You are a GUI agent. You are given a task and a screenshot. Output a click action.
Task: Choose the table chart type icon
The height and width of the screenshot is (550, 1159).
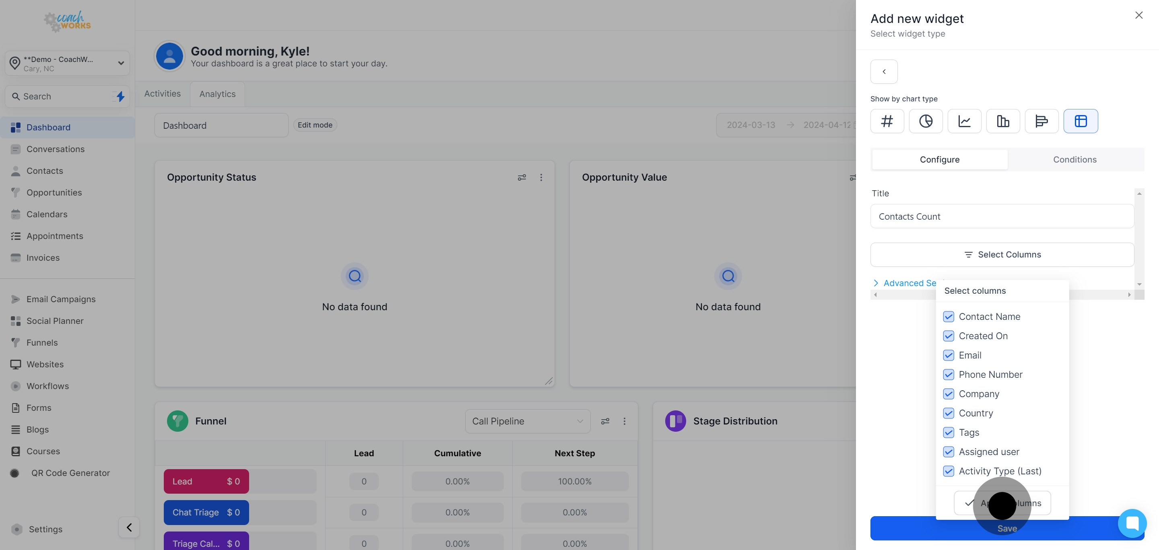point(1080,121)
